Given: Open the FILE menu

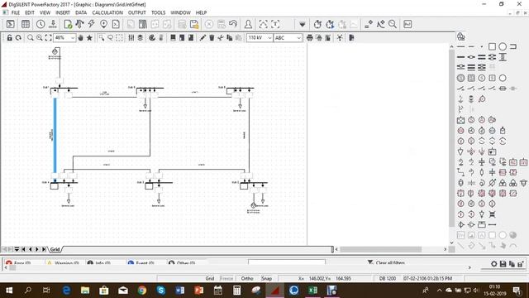Looking at the screenshot, I should [16, 12].
